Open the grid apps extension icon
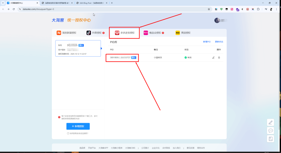Image resolution: width=281 pixels, height=153 pixels. point(216,9)
